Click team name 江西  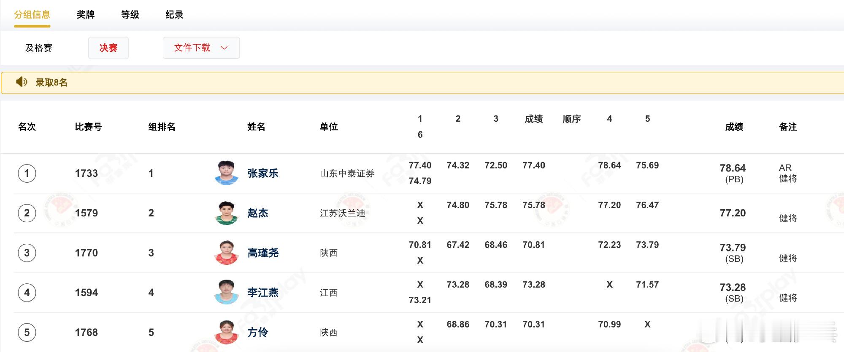coord(329,293)
